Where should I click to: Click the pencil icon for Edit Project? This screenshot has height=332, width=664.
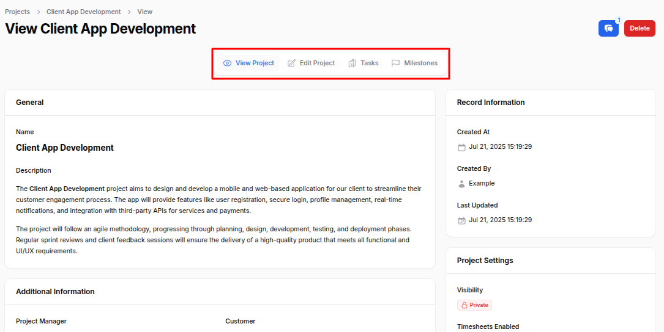291,63
